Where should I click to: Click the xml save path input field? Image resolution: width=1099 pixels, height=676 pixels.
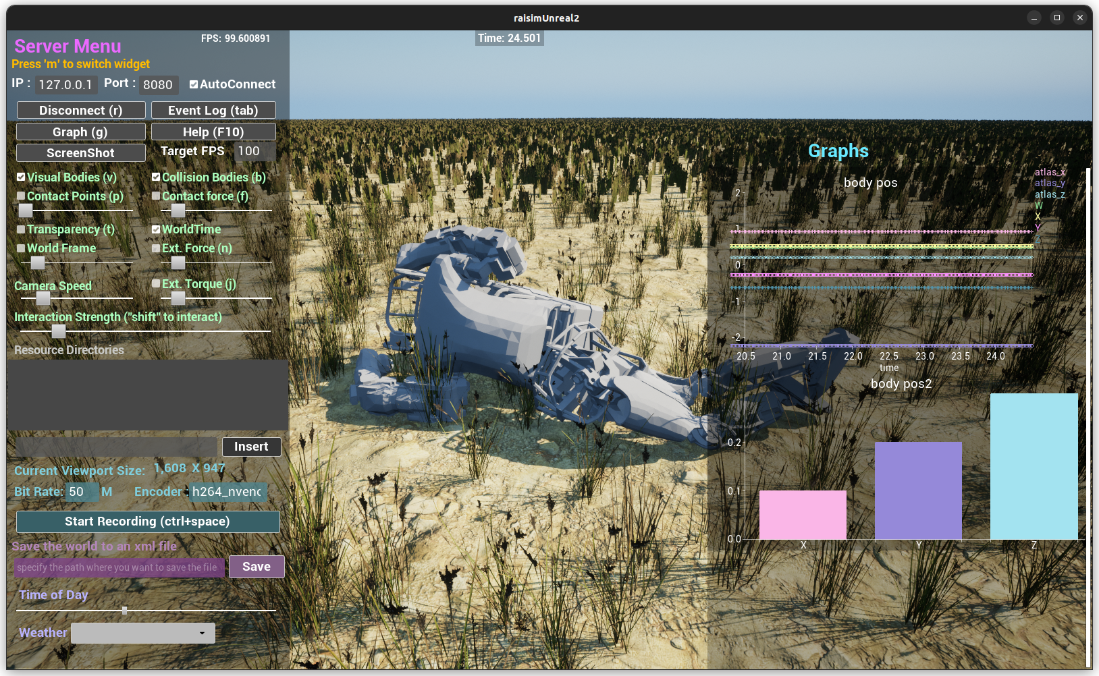coord(119,567)
